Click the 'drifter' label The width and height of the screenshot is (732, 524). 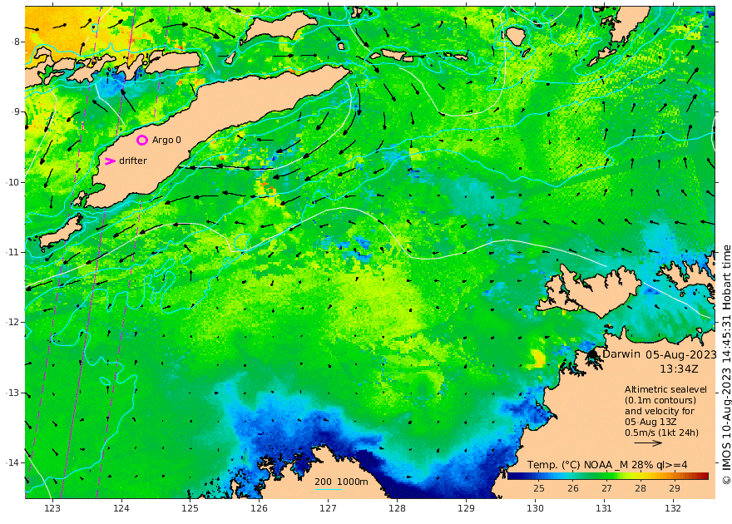point(133,161)
